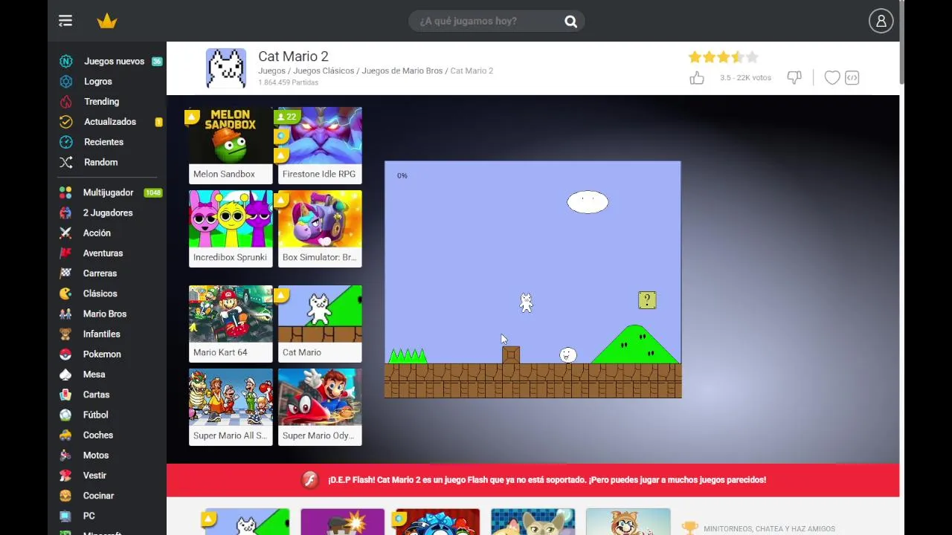Click the white cat character in game
The image size is (952, 535).
pos(526,302)
